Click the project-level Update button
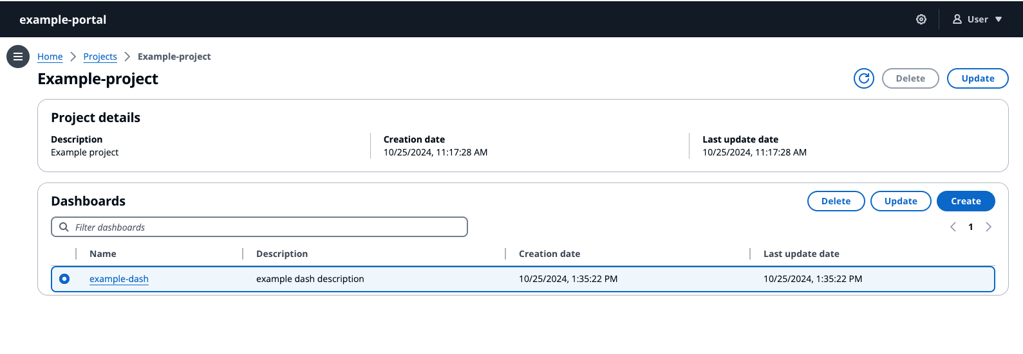 point(977,78)
